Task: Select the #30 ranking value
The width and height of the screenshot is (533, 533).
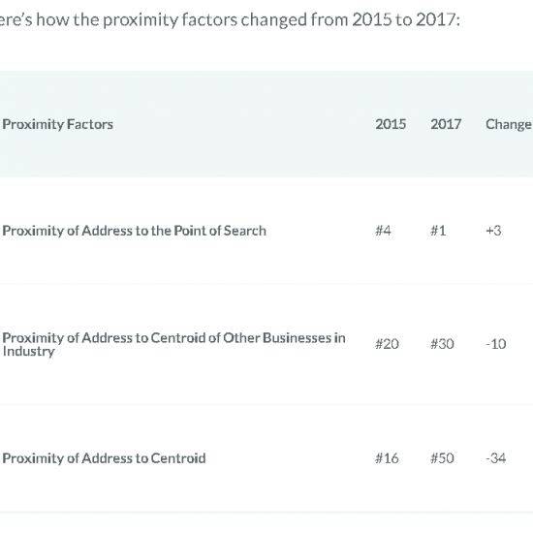Action: click(x=442, y=344)
